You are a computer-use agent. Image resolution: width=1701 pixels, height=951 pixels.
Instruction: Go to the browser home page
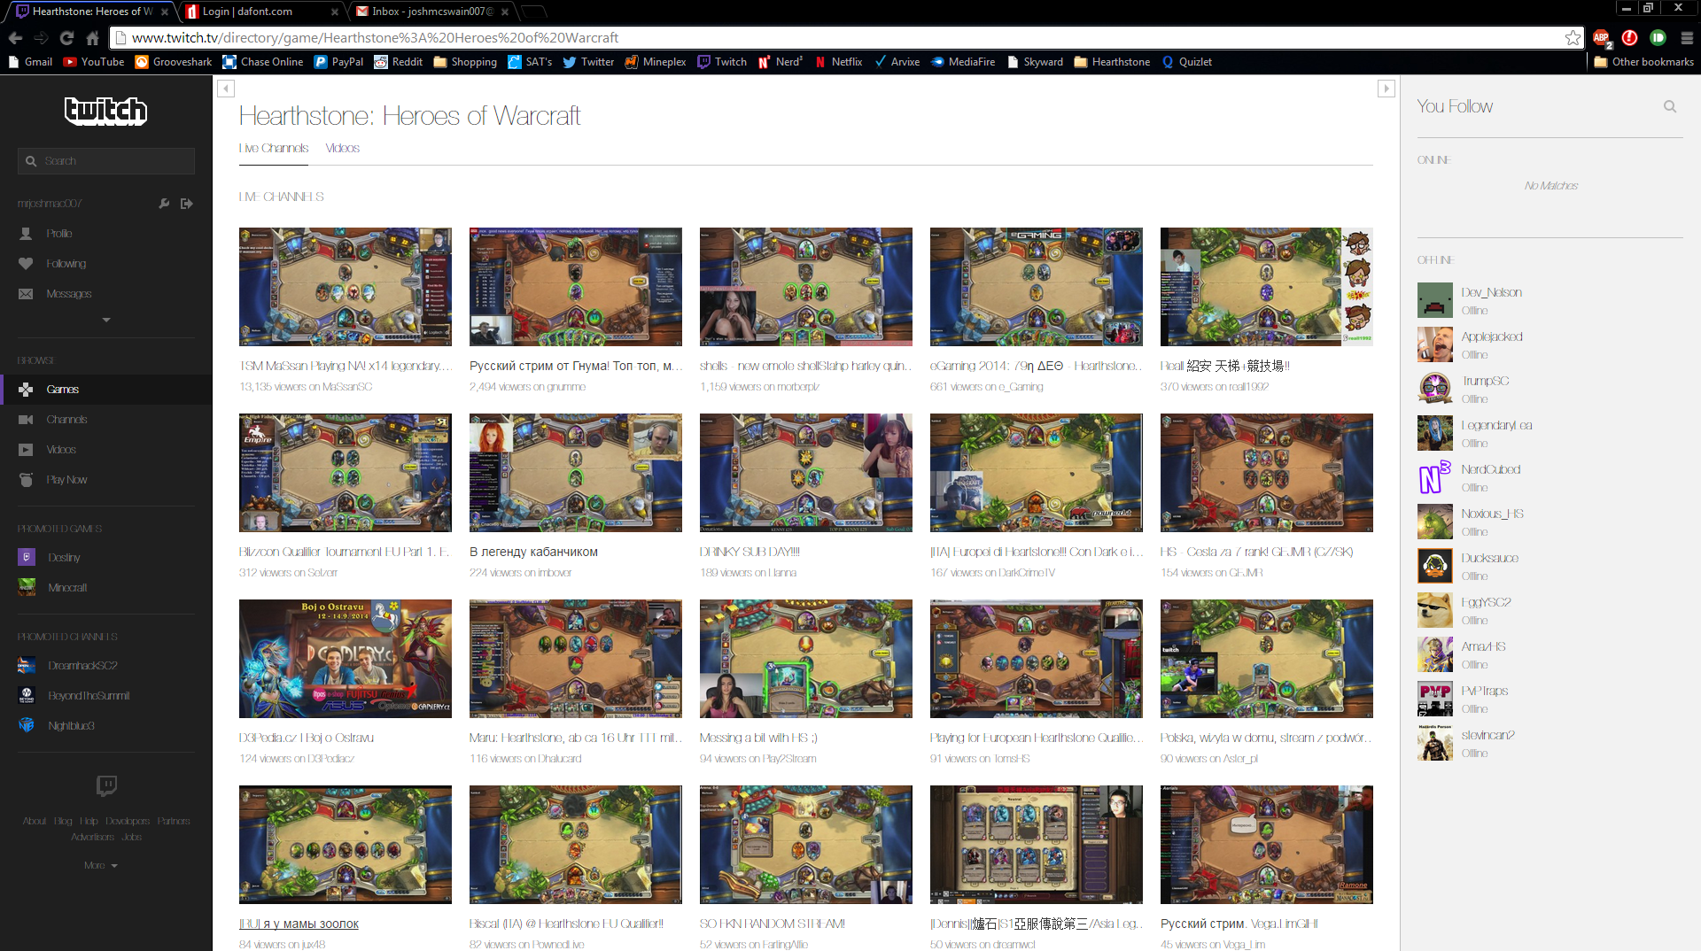(92, 38)
